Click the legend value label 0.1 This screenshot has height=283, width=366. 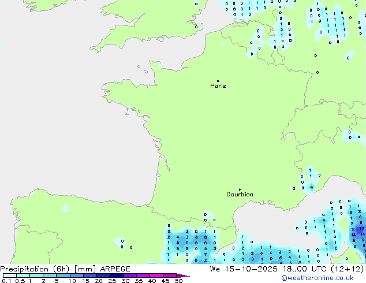(6, 281)
